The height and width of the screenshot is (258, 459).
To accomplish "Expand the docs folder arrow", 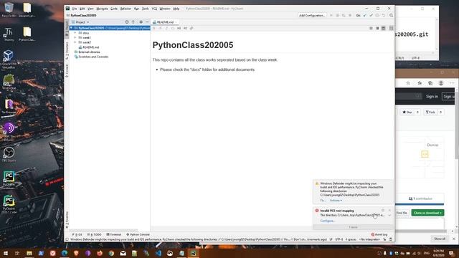I will click(x=75, y=33).
